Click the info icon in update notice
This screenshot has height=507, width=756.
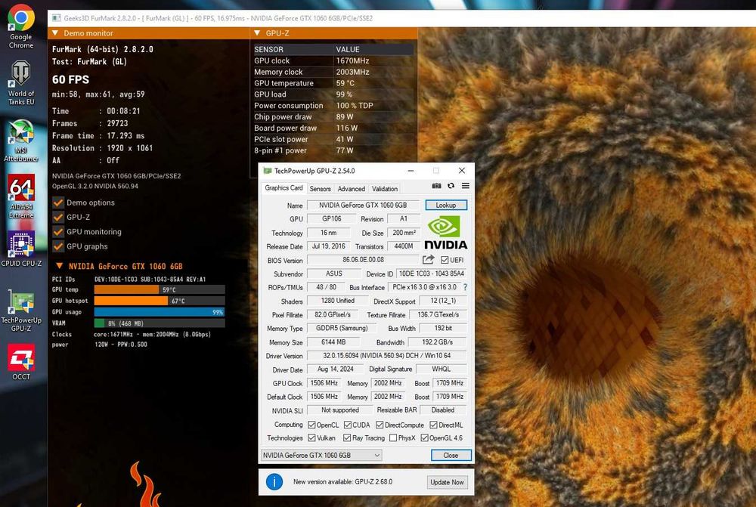pyautogui.click(x=274, y=481)
